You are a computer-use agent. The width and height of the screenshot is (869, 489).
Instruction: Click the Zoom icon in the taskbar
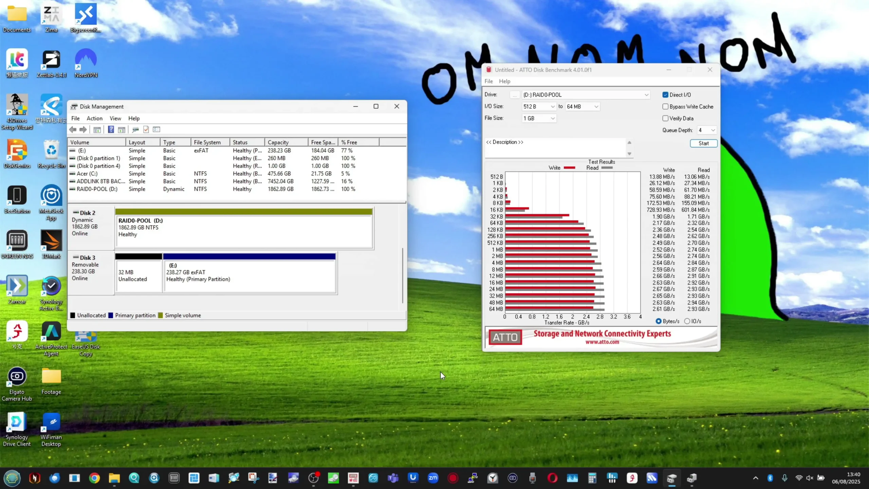433,478
